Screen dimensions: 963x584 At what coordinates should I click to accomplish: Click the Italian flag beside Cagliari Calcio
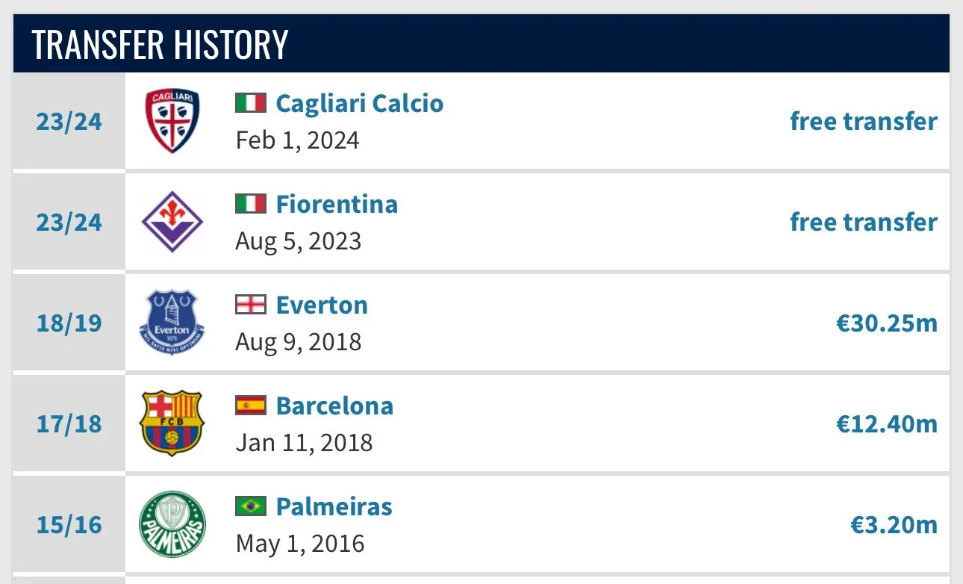pyautogui.click(x=251, y=103)
